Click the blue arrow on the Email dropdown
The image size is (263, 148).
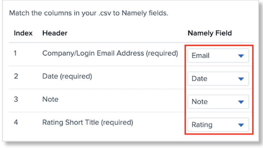241,56
